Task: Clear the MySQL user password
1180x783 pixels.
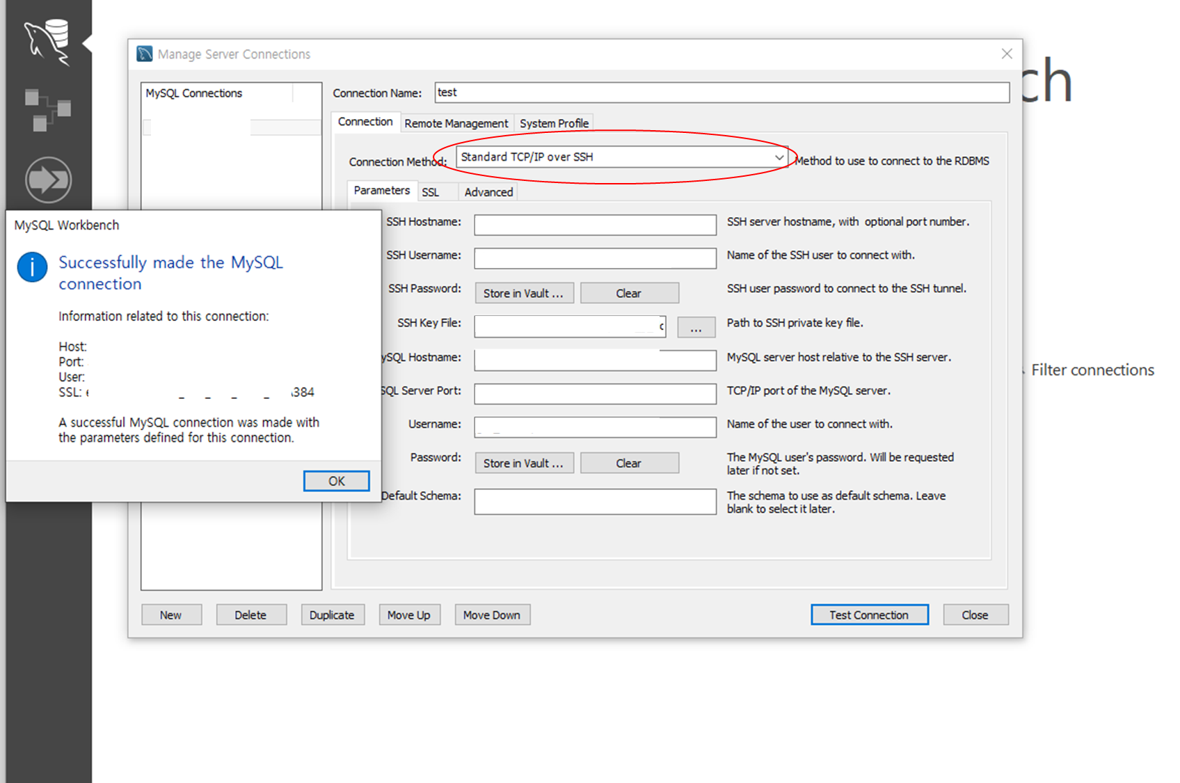Action: [629, 463]
